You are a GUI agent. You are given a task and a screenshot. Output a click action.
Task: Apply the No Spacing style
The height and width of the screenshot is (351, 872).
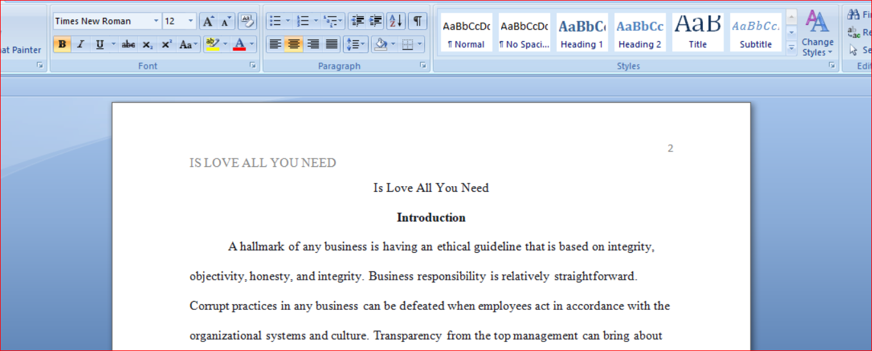(524, 33)
